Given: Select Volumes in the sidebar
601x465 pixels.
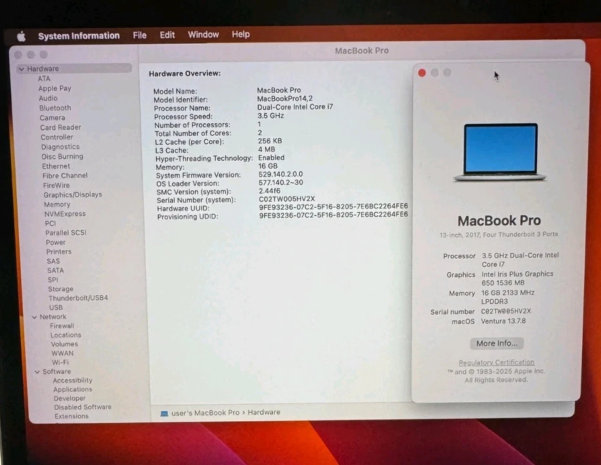Looking at the screenshot, I should 64,344.
